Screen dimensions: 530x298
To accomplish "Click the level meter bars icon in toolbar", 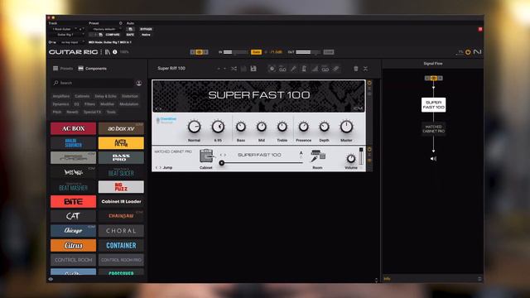I will click(315, 69).
